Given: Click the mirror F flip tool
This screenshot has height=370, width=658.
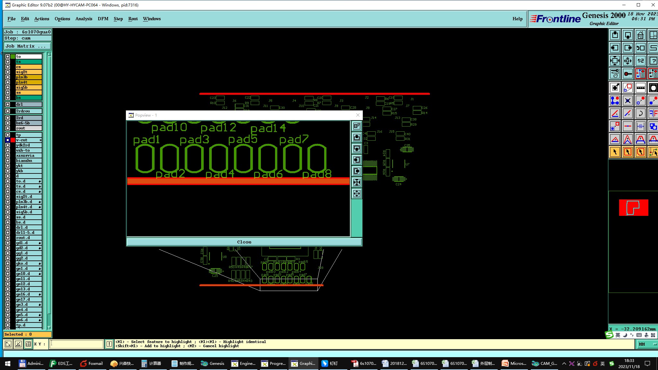Looking at the screenshot, I should coord(653,113).
